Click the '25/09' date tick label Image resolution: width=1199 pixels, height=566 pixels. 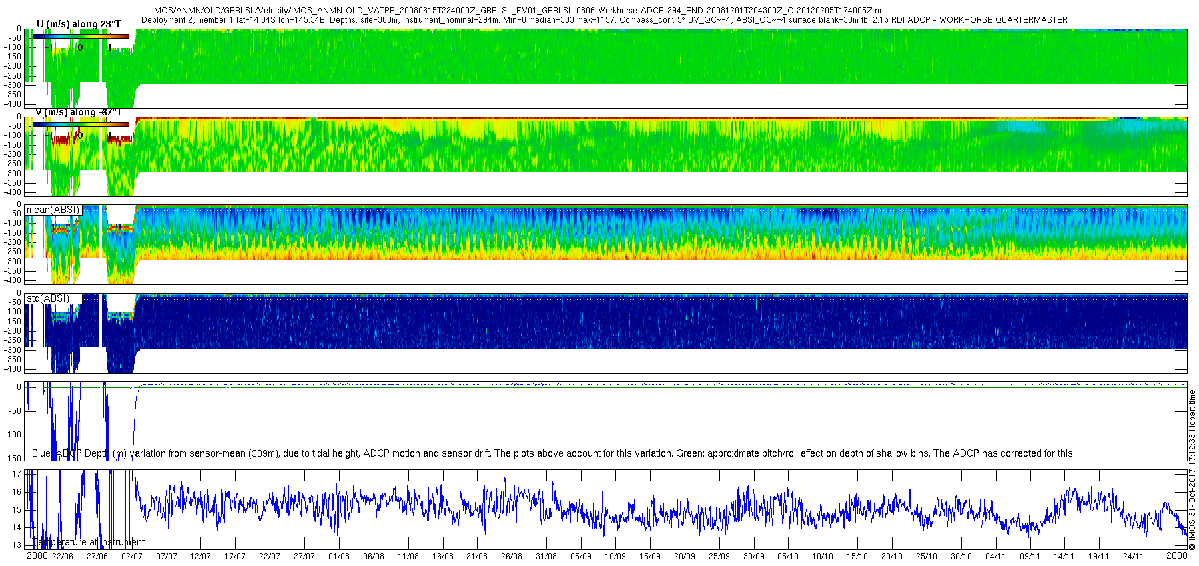click(719, 557)
